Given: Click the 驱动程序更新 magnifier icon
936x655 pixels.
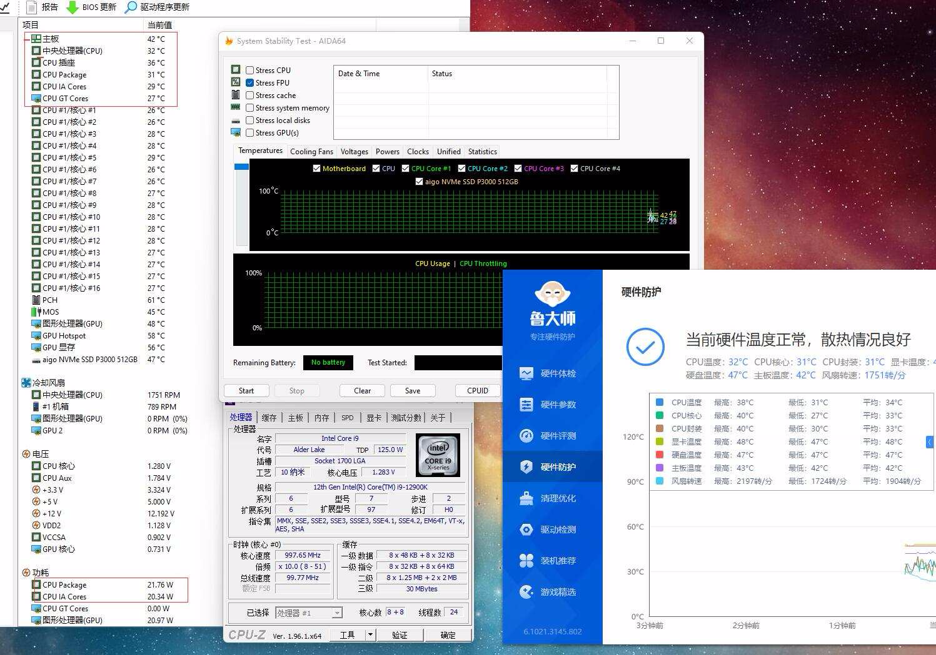Looking at the screenshot, I should click(x=131, y=7).
